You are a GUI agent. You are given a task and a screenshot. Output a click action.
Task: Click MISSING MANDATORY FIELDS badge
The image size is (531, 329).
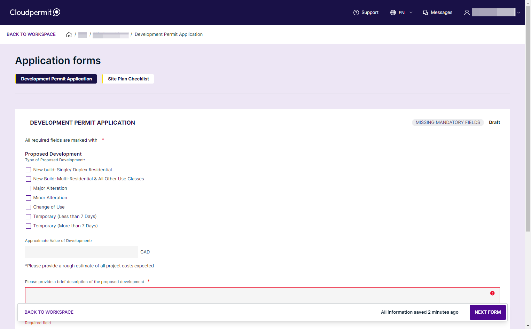pos(448,123)
